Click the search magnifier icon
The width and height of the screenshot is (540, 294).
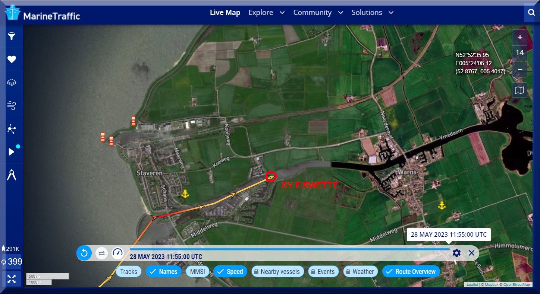click(531, 13)
